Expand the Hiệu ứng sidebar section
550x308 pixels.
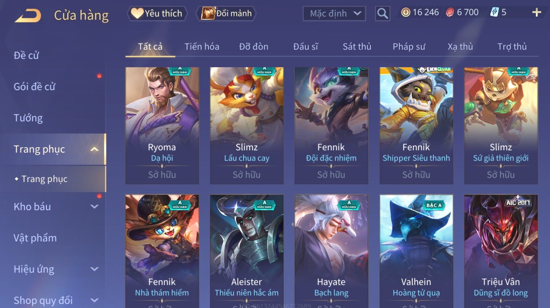click(94, 269)
